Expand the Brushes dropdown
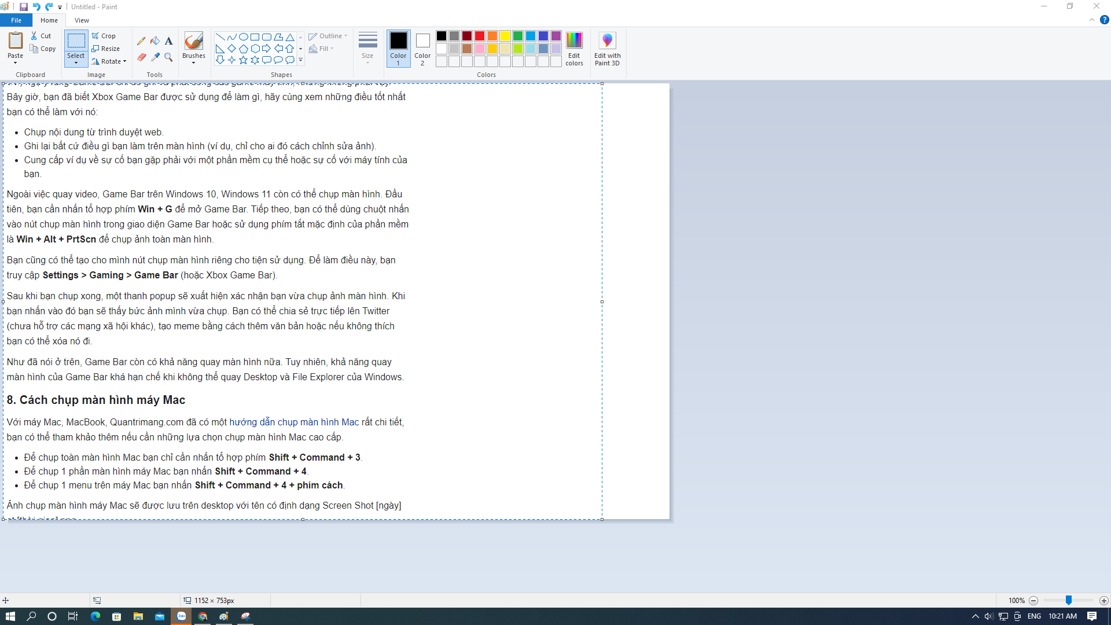1111x625 pixels. 193,62
